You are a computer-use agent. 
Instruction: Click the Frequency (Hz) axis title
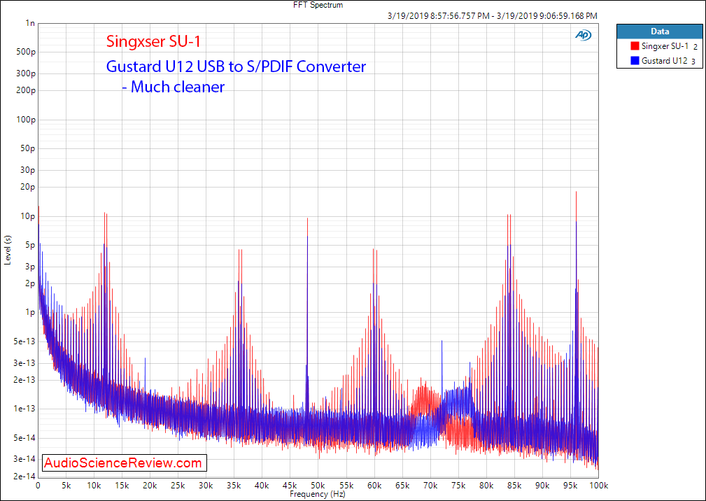pos(318,494)
